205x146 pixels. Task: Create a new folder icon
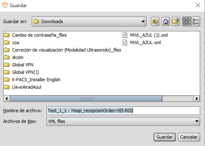pyautogui.click(x=176, y=21)
